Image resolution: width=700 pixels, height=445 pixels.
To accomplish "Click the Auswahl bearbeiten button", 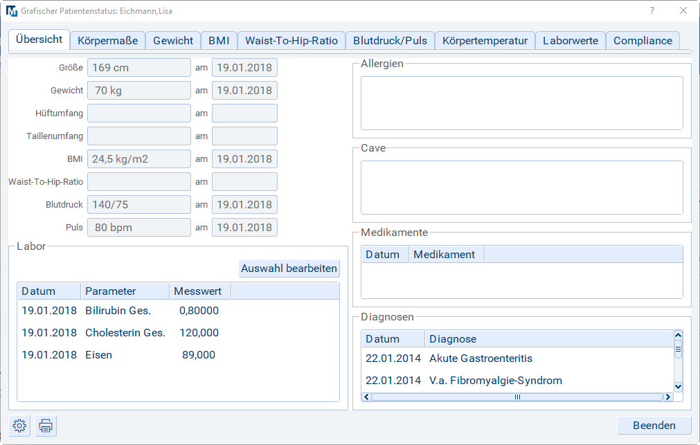I will pos(289,269).
